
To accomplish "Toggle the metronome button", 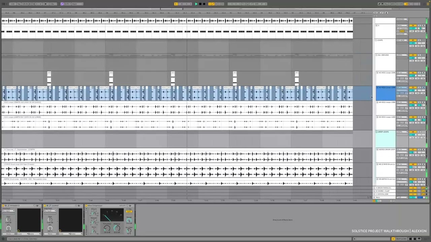I will (45, 4).
